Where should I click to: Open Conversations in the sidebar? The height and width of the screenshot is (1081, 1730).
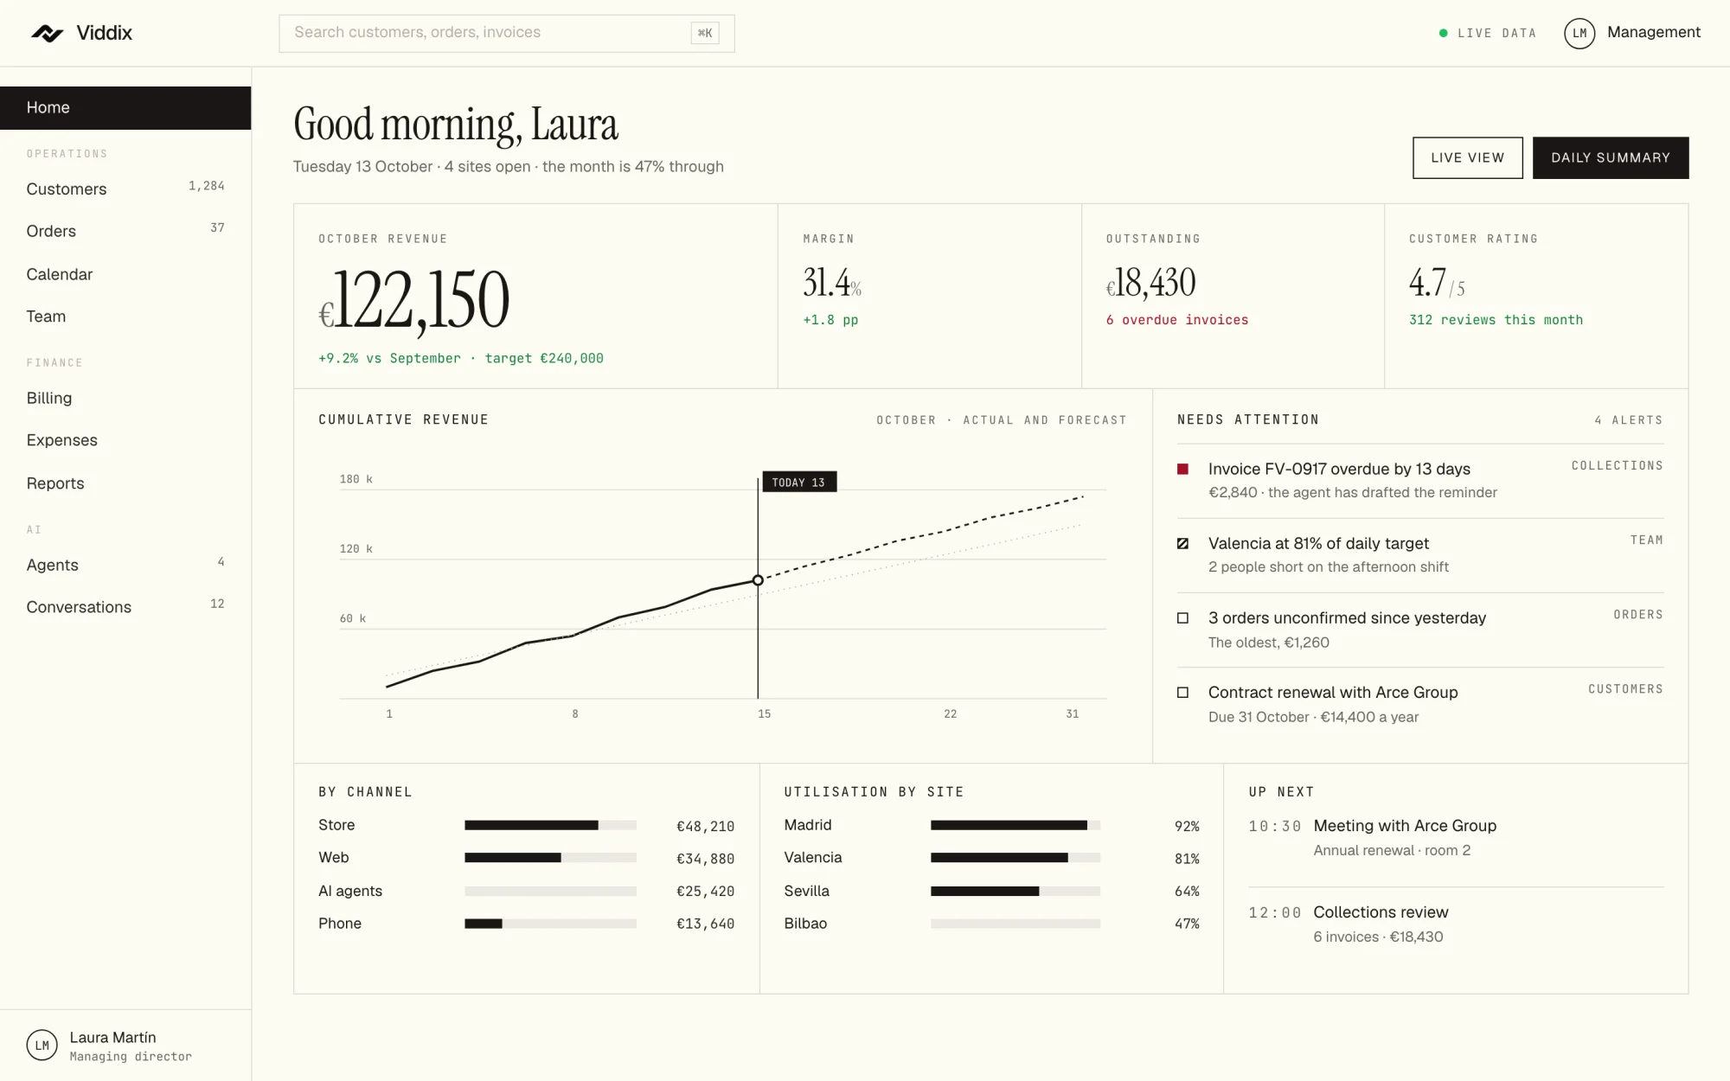125,607
